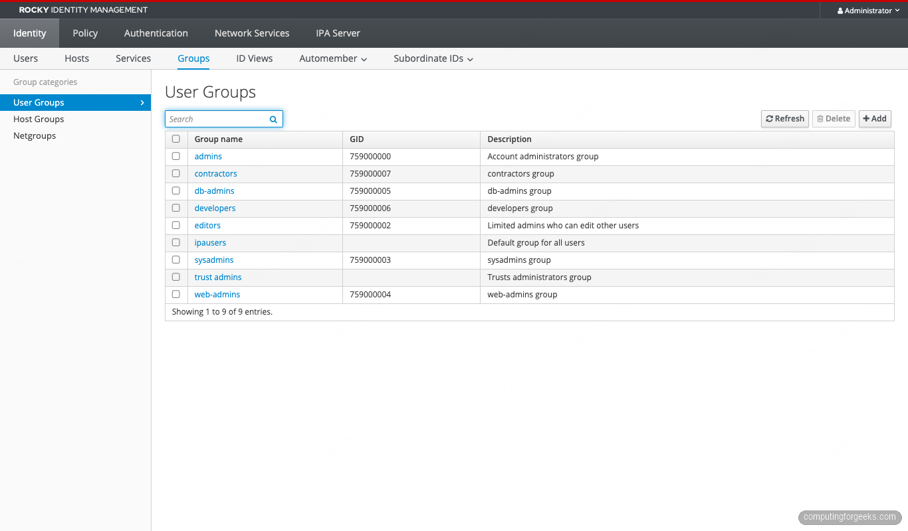The height and width of the screenshot is (531, 908).
Task: Select User Groups in sidebar
Action: (75, 103)
